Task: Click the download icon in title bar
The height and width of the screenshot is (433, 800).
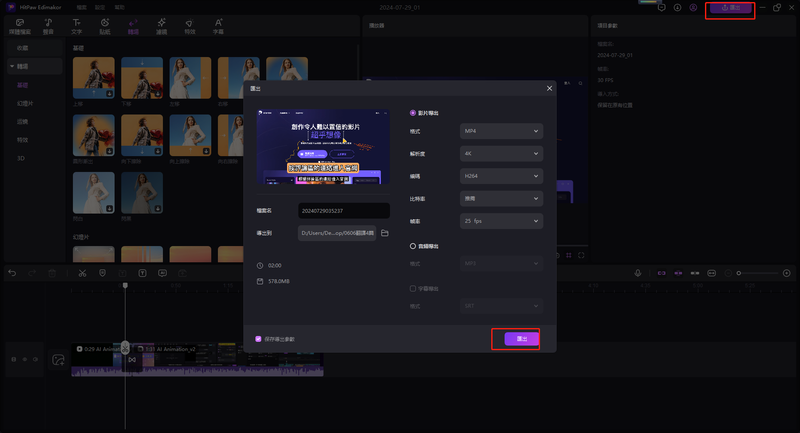Action: [x=677, y=7]
